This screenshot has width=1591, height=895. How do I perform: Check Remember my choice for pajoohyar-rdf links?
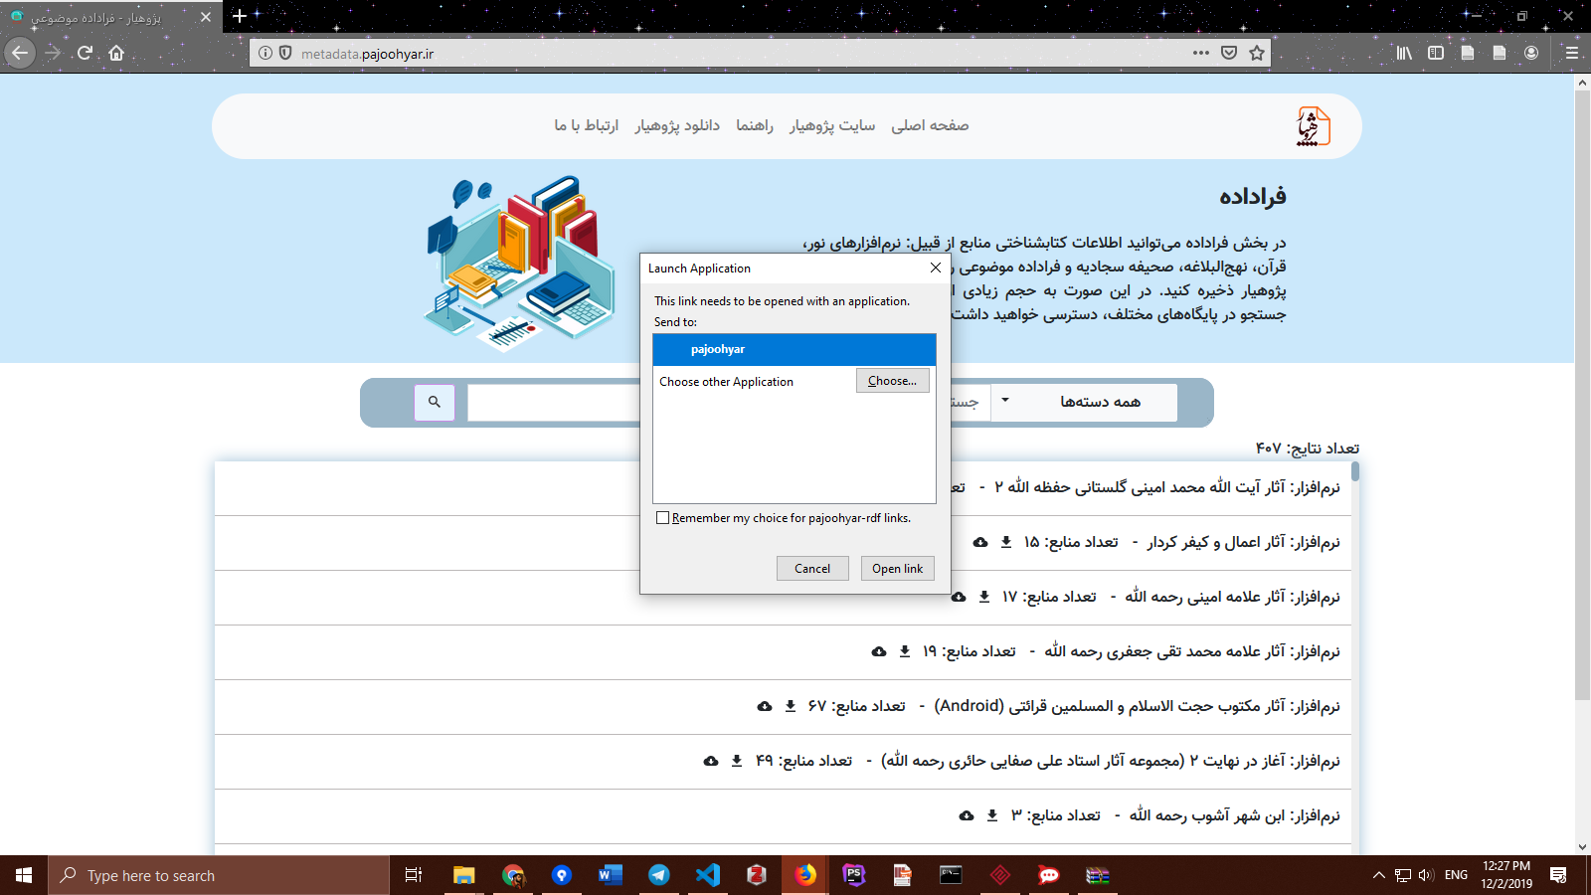point(663,518)
